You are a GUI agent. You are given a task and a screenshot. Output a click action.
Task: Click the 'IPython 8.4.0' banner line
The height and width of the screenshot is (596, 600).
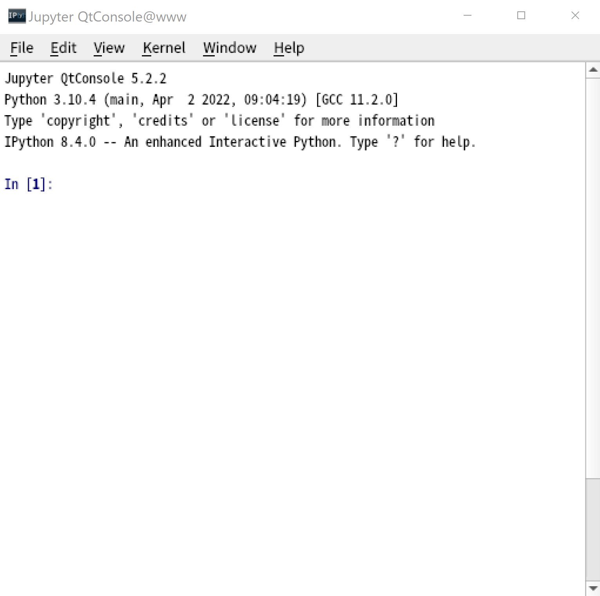click(240, 142)
